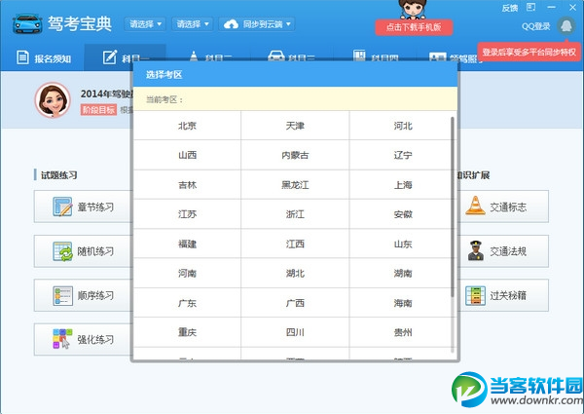
Task: Select 湖南 exam region
Action: point(403,273)
